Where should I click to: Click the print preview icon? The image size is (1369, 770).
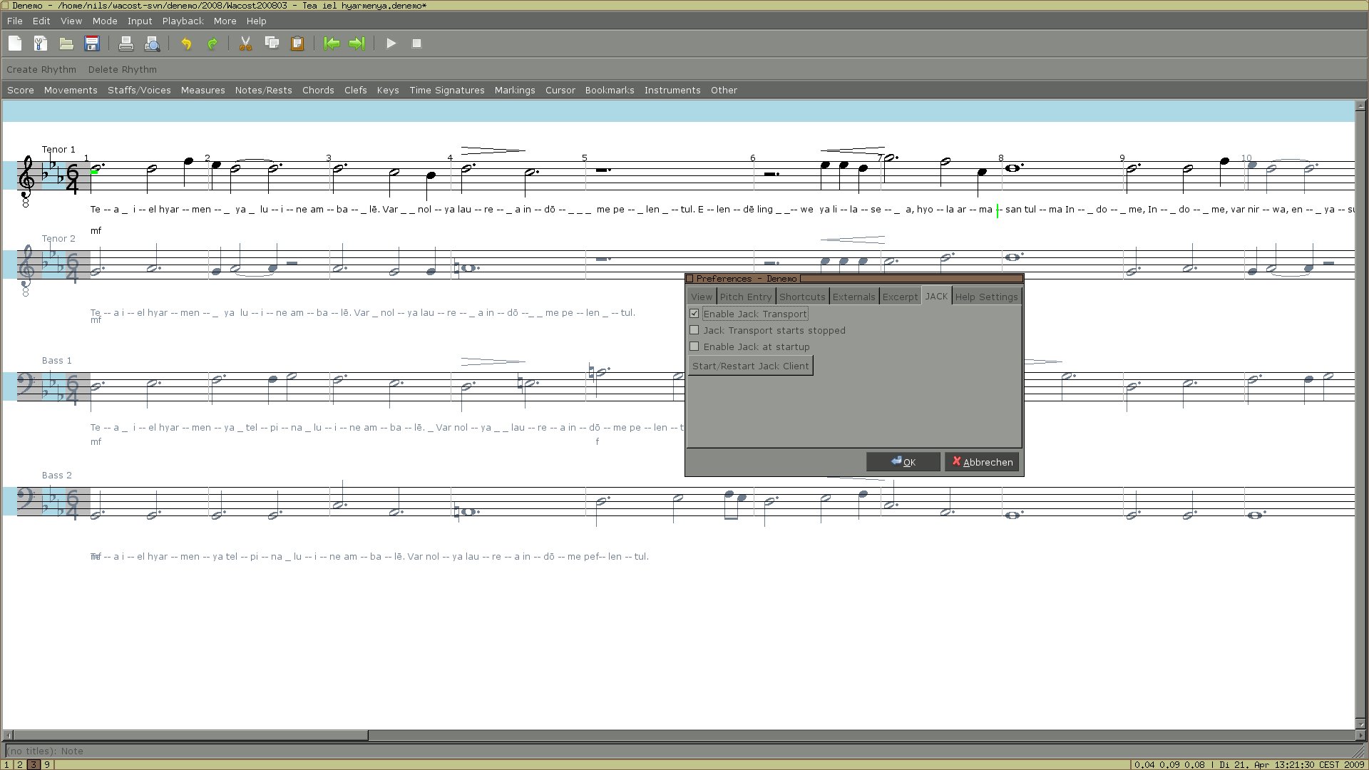pyautogui.click(x=152, y=43)
